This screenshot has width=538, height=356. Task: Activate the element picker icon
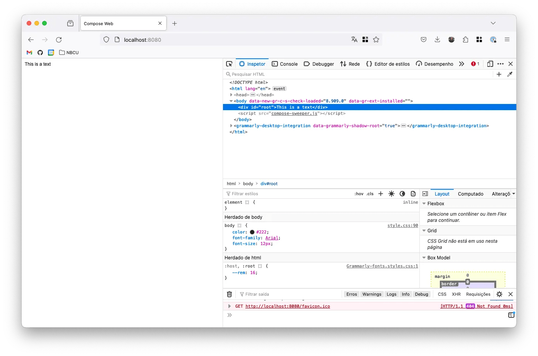pos(229,64)
